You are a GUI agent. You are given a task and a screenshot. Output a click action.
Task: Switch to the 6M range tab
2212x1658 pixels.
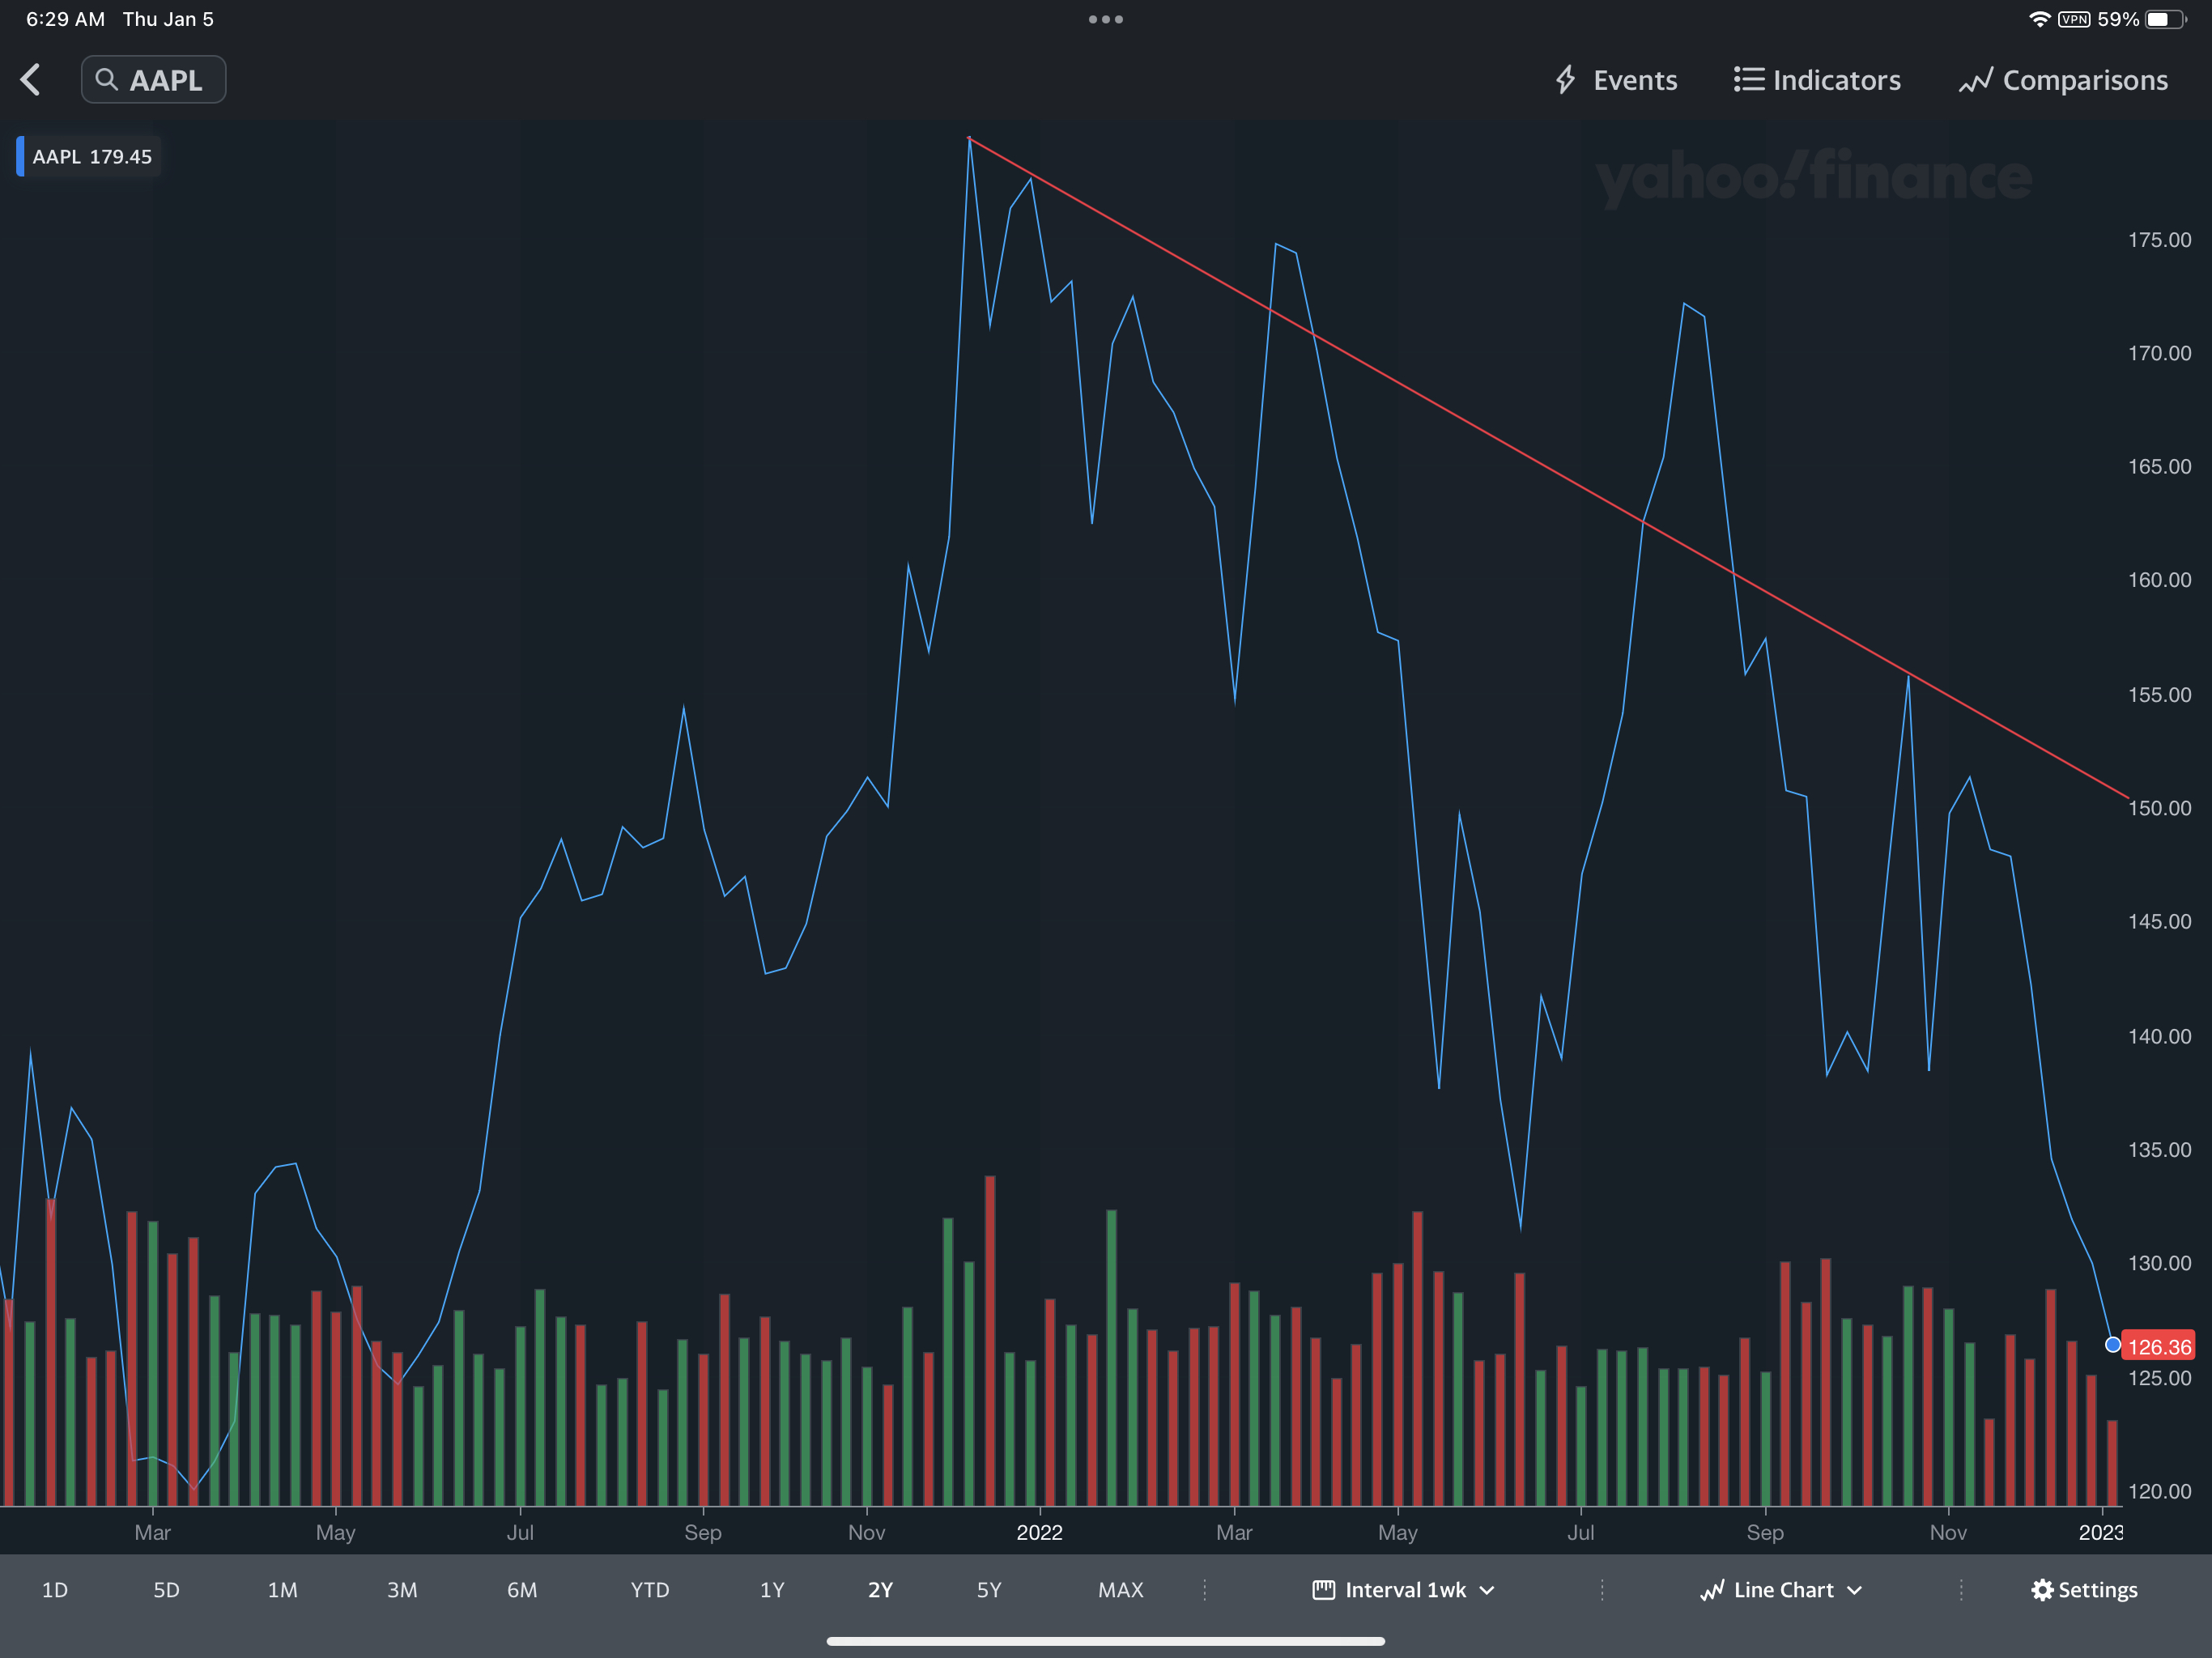[522, 1590]
